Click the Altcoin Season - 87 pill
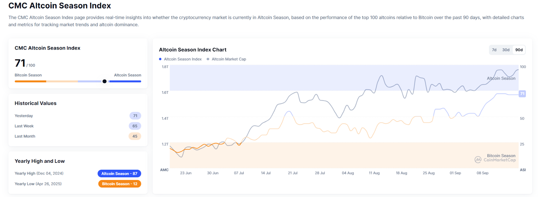The width and height of the screenshot is (538, 197). (119, 173)
